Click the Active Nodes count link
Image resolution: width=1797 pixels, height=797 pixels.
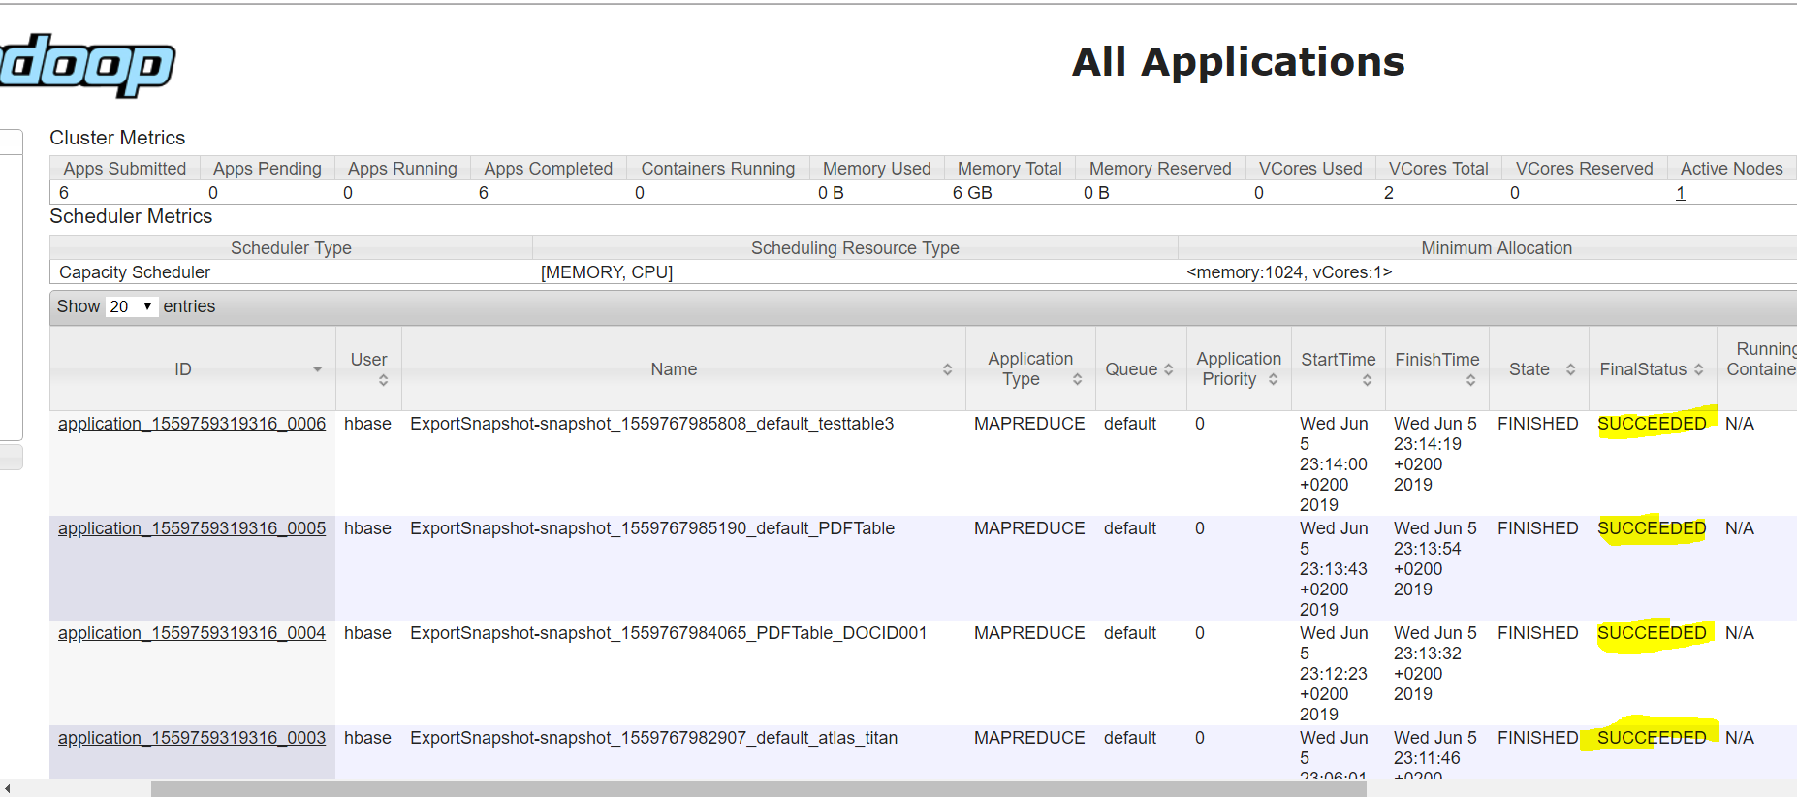coord(1680,193)
